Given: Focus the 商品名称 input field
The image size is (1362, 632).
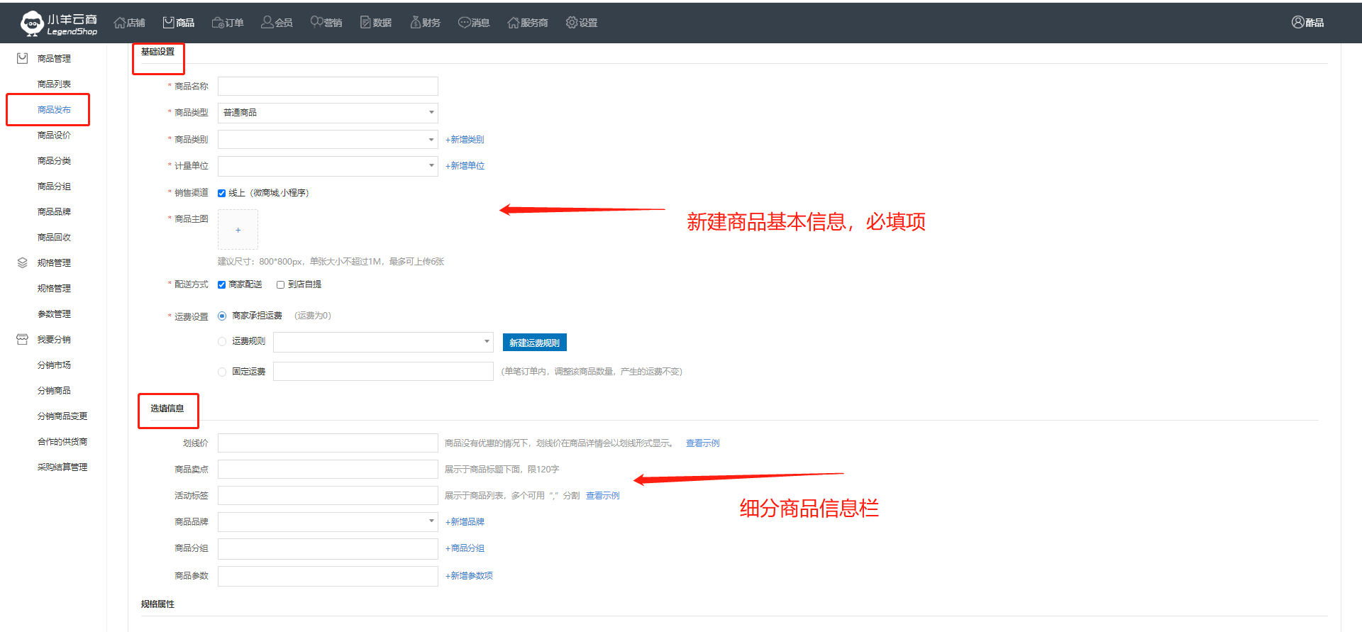Looking at the screenshot, I should point(328,87).
